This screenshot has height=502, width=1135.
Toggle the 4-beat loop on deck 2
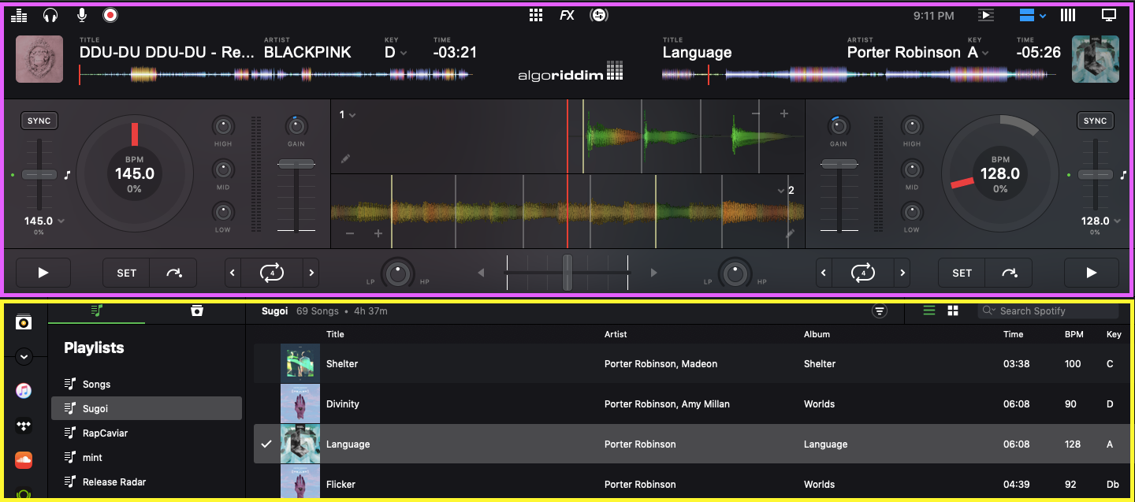pos(863,273)
